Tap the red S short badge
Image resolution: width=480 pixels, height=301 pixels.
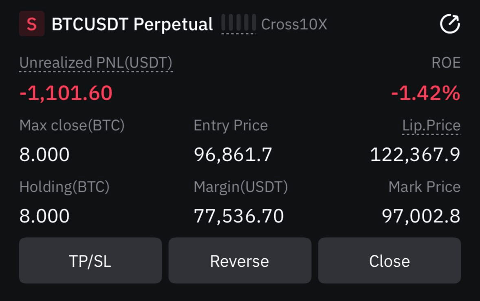tap(32, 24)
